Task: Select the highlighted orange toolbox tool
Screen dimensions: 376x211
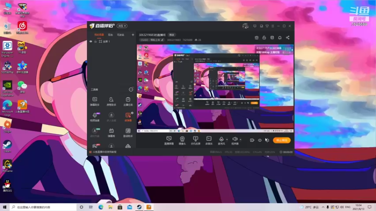Action: coord(128,117)
